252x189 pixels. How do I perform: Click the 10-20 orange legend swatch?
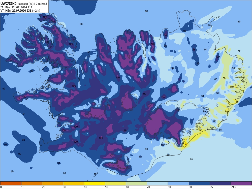point(32,183)
